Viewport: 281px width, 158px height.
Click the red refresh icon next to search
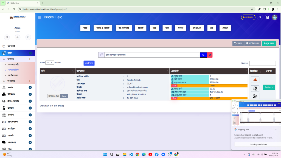click(210, 55)
